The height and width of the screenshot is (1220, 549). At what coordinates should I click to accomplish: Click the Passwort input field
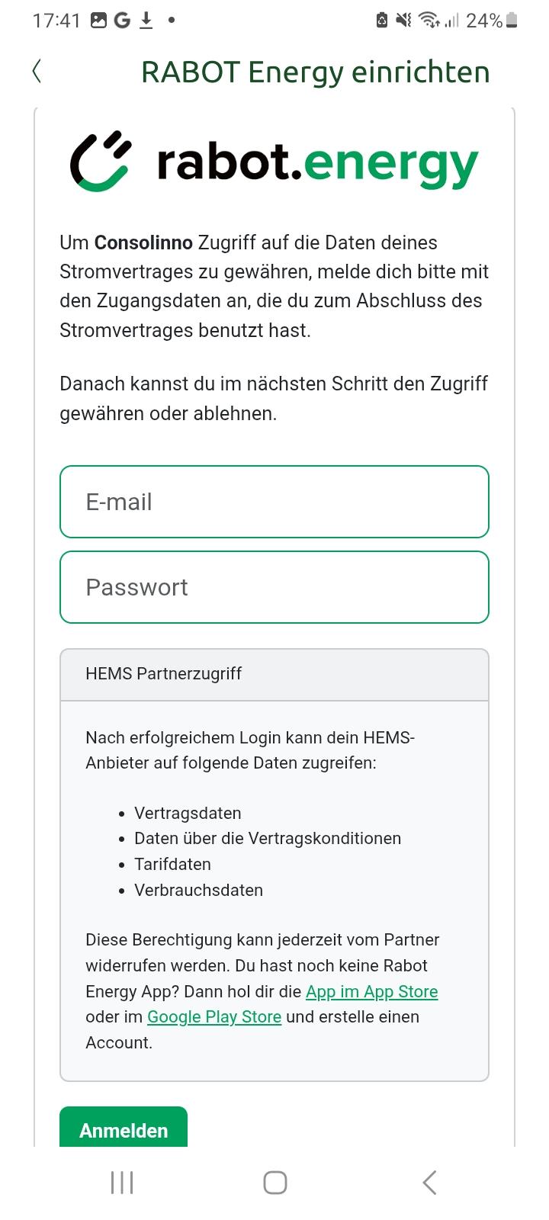click(274, 587)
